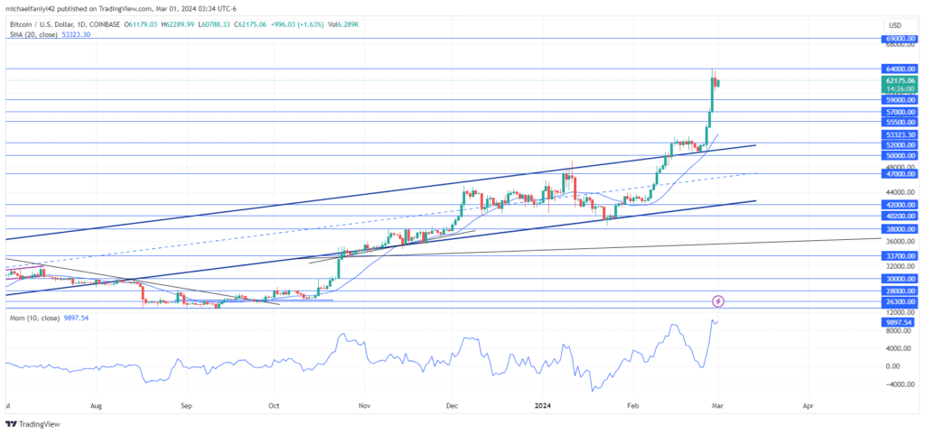Viewport: 925px width, 434px height.
Task: Click the Mom (10, close) indicator legend
Action: [34, 318]
